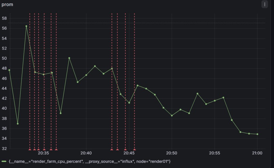Screen dimensions: 274x168
Task: Click the local peak data point at 43
Action: 198,94
